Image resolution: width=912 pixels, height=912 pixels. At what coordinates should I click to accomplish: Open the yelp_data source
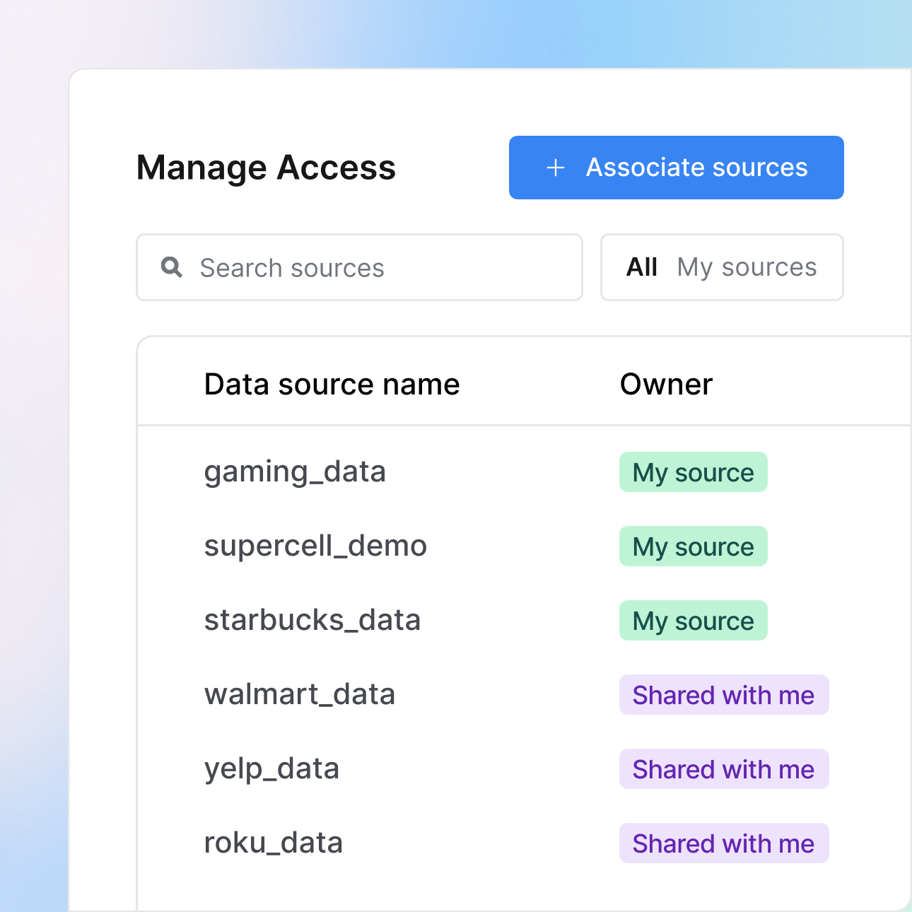[271, 769]
